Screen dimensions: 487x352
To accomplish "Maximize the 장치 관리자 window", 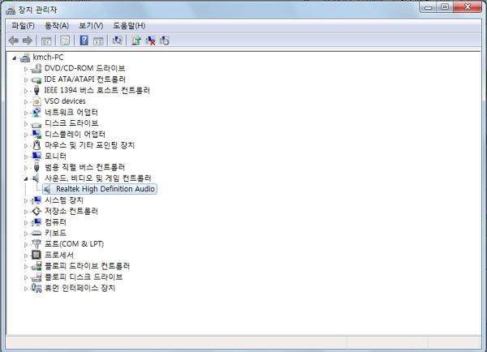I will [x=445, y=7].
